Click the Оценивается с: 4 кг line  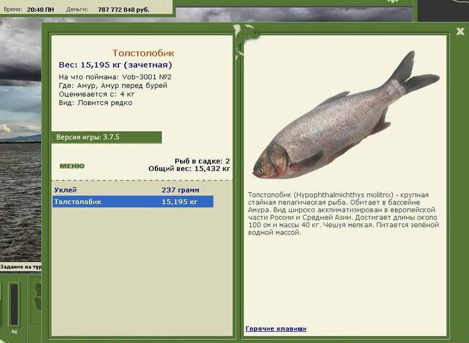tap(97, 94)
